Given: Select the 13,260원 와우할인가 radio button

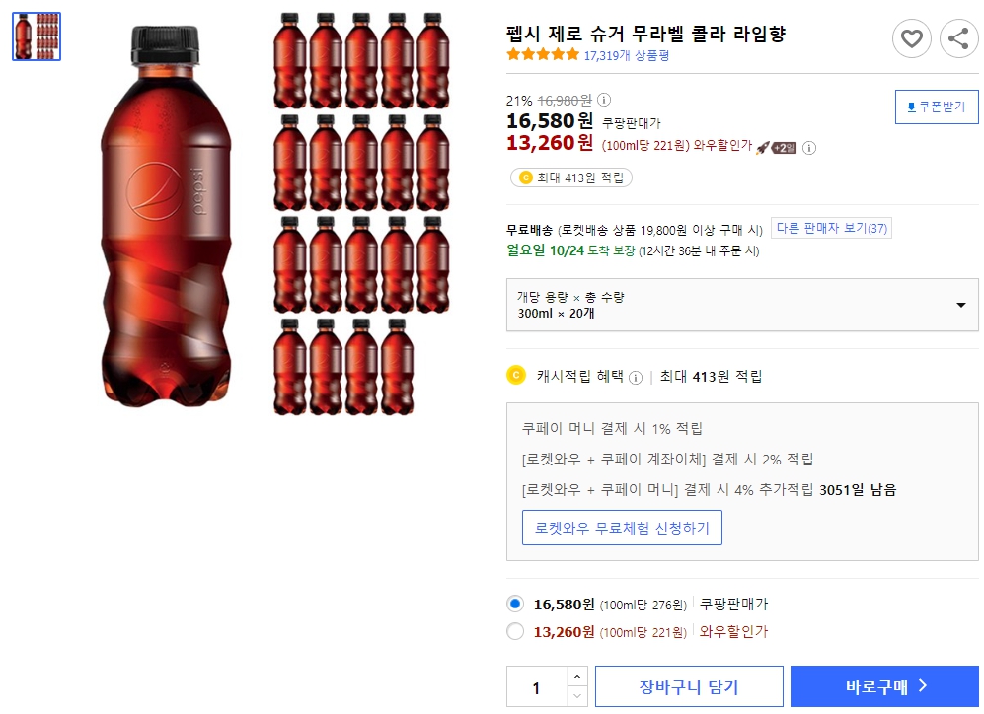Looking at the screenshot, I should pos(514,632).
